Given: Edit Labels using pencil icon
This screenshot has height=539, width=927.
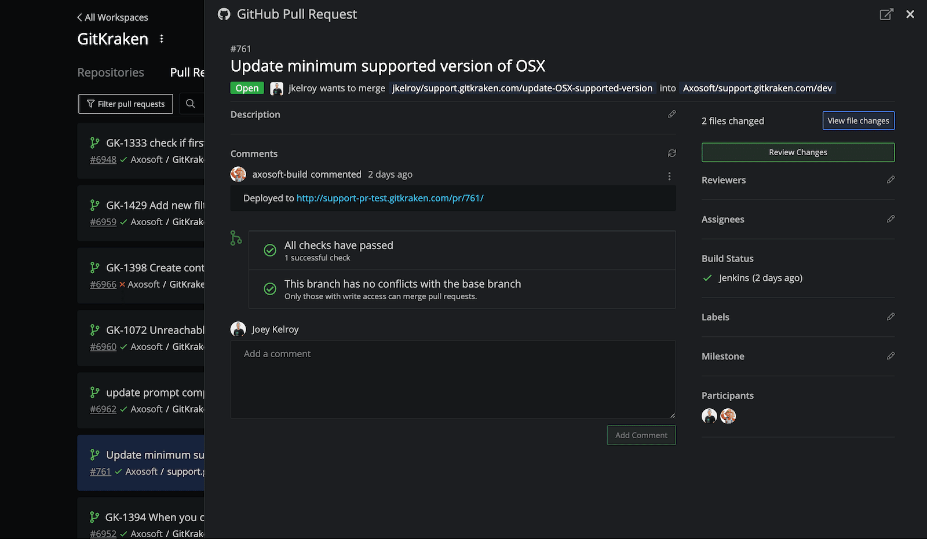Looking at the screenshot, I should (x=890, y=317).
